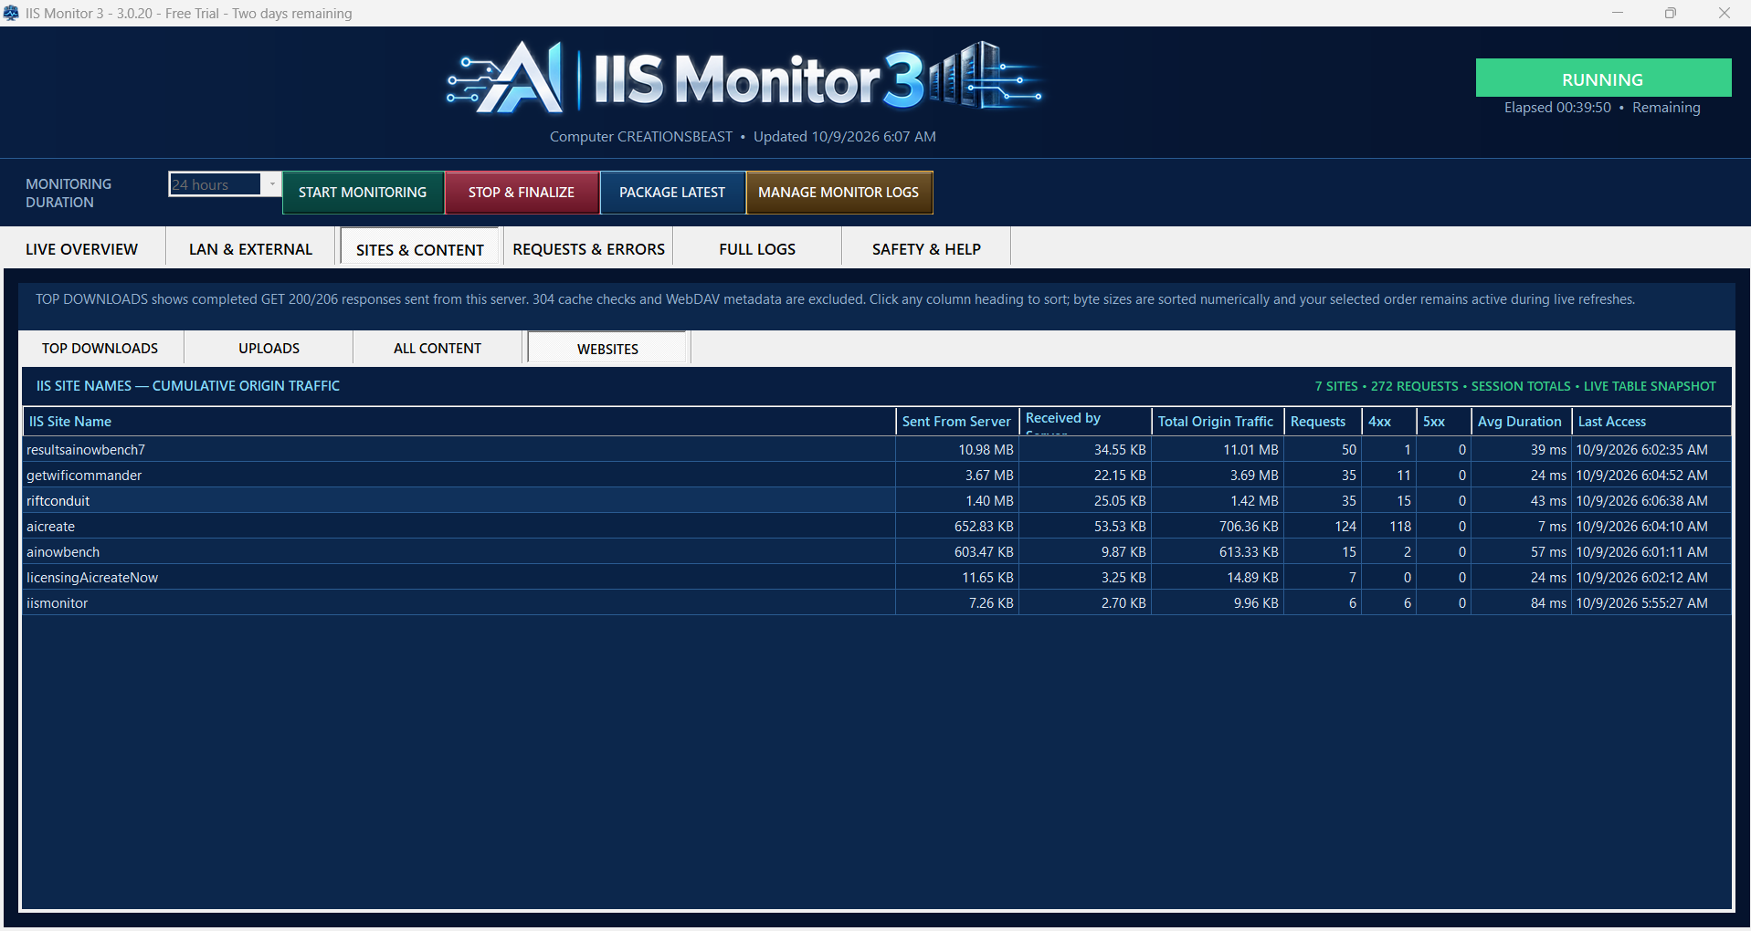Select the licensingAicreateNow site row
Screen dimensions: 1751x931
(x=877, y=578)
